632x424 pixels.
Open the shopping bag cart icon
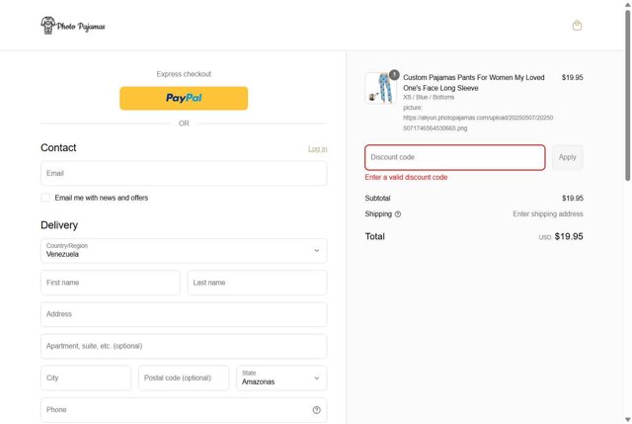tap(577, 26)
